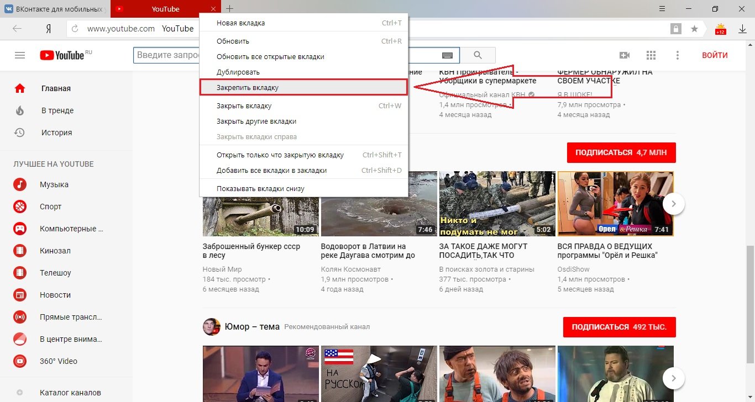The image size is (755, 402).
Task: Choose Обновить in the context menu
Action: click(x=303, y=41)
